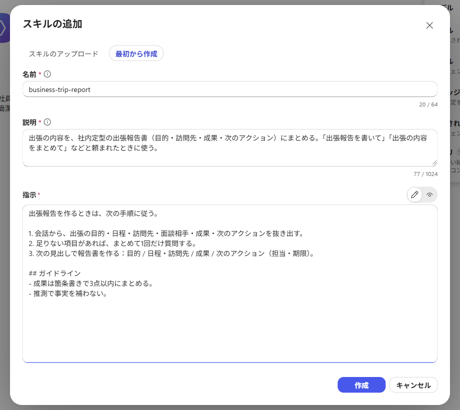The image size is (460, 410).
Task: Close the スキルの追加 dialog with the X icon
Action: (429, 25)
